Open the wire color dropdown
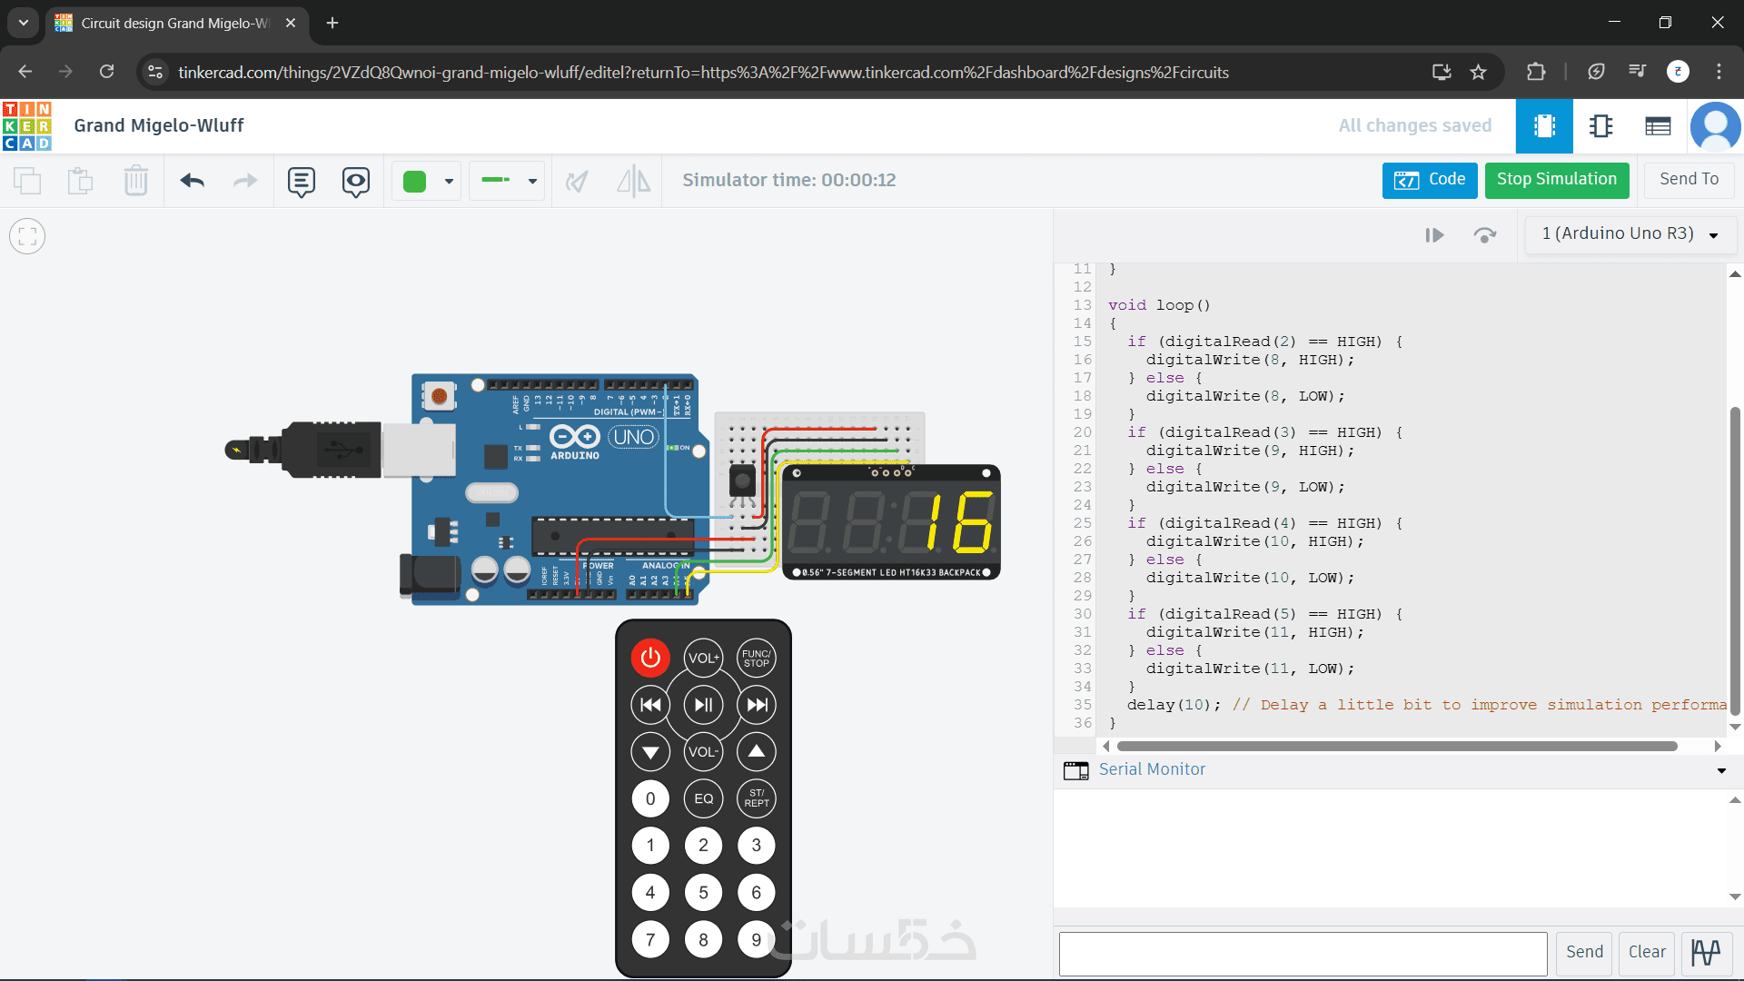The height and width of the screenshot is (981, 1744). [427, 181]
